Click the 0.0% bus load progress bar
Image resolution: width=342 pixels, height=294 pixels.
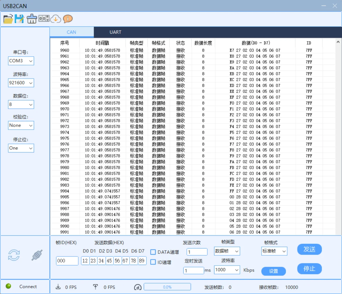coord(167,287)
